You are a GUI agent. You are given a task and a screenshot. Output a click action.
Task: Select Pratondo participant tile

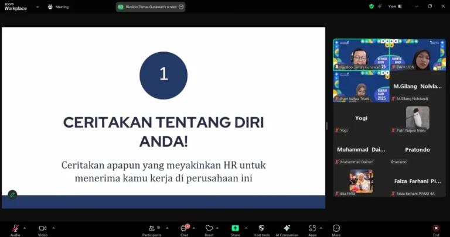coord(418,150)
